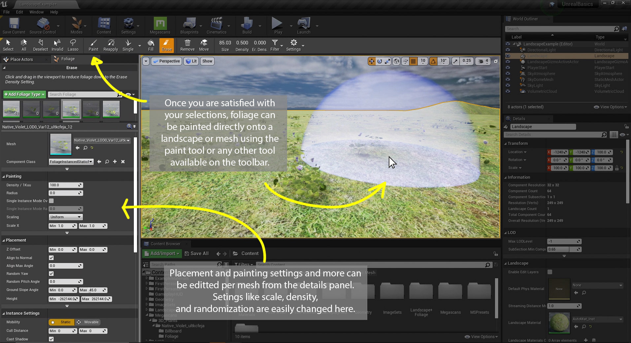Open World Outliner View Options

610,107
